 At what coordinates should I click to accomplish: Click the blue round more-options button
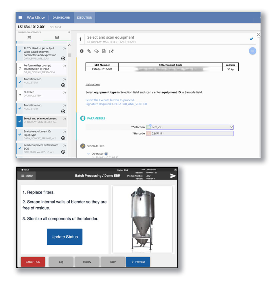(x=252, y=51)
